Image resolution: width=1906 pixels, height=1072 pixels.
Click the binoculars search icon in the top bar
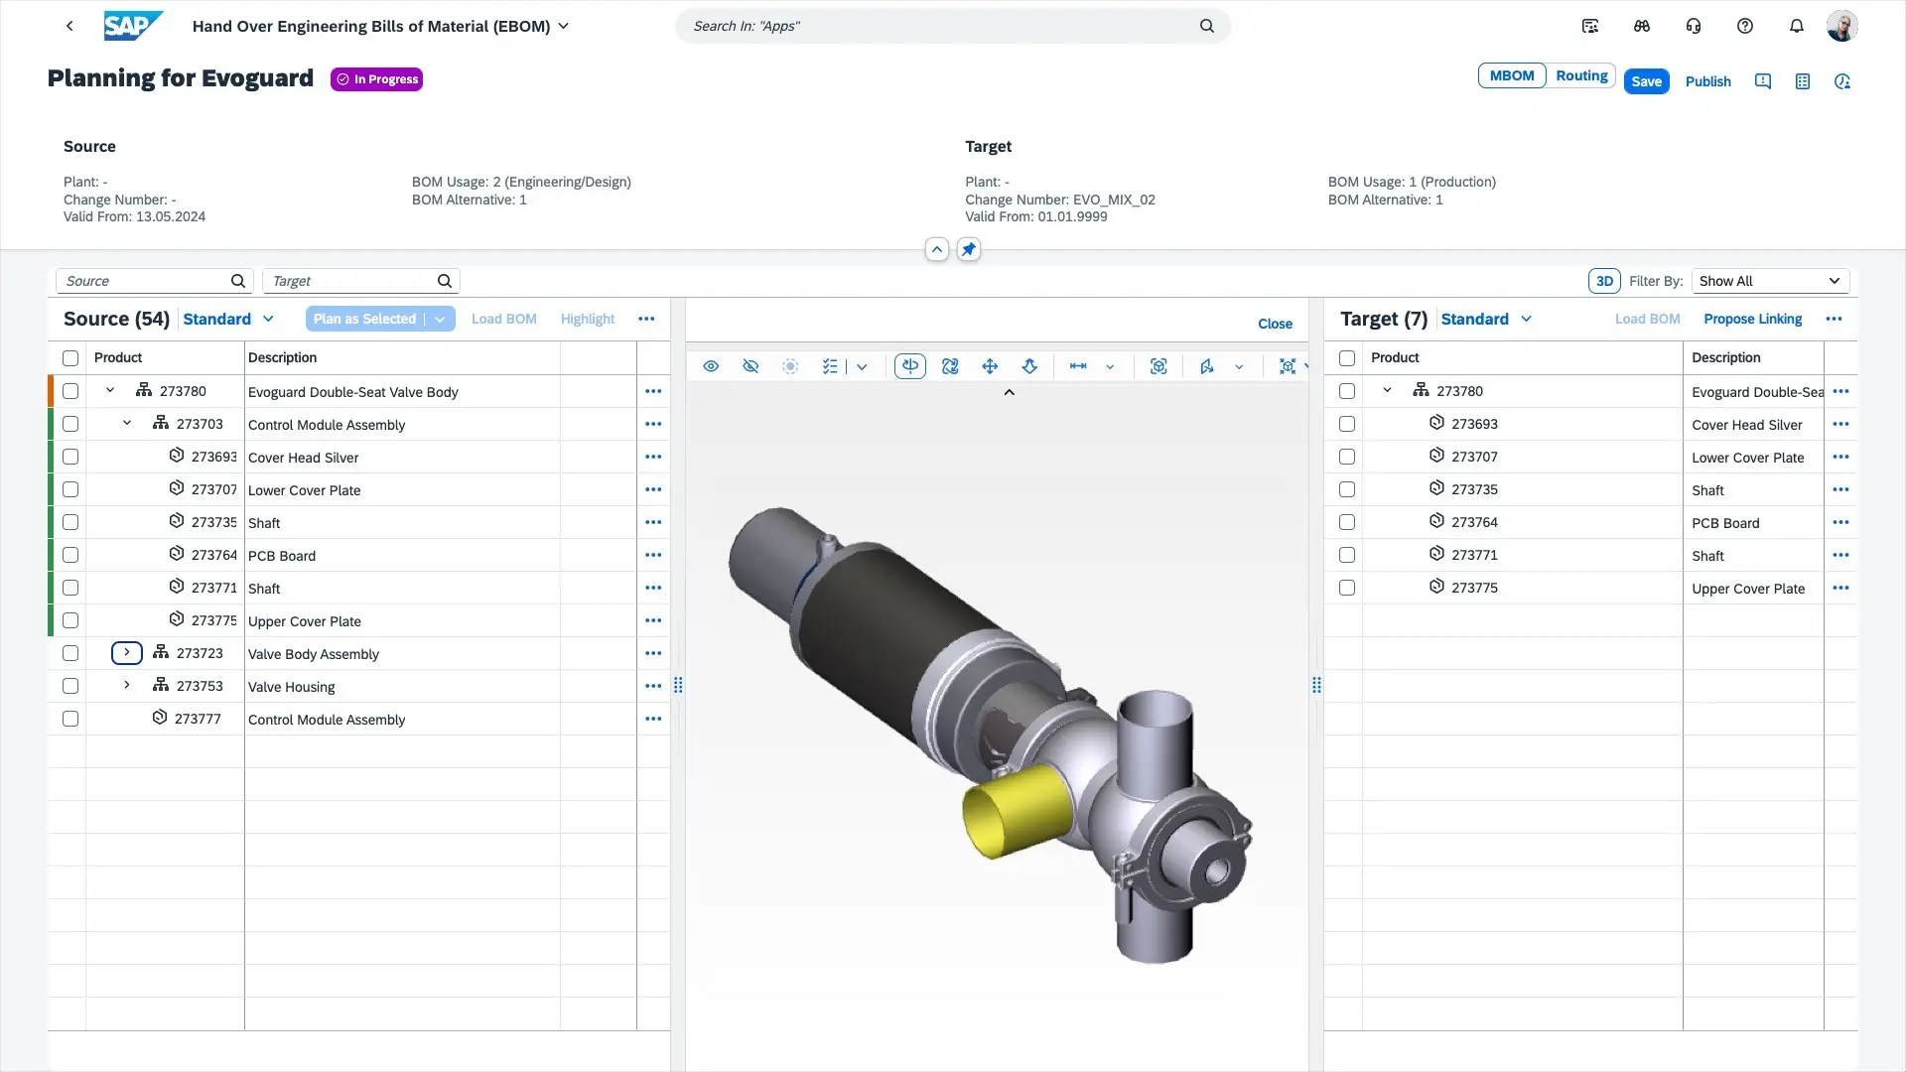(1641, 26)
